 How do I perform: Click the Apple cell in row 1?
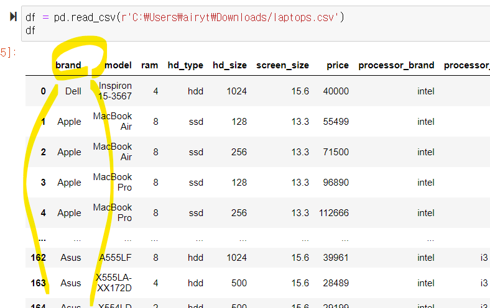[x=69, y=122]
